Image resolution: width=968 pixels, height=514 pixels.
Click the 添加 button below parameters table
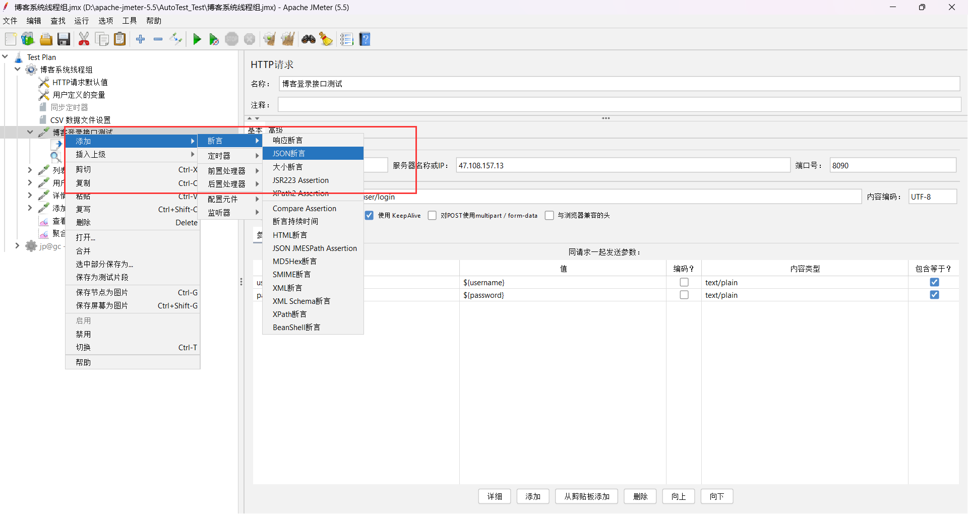coord(533,496)
